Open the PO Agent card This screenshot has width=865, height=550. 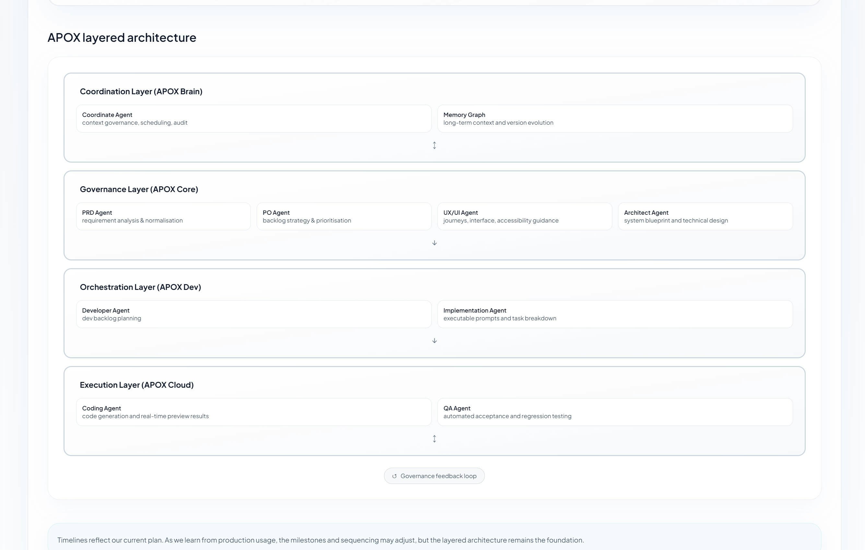[344, 216]
